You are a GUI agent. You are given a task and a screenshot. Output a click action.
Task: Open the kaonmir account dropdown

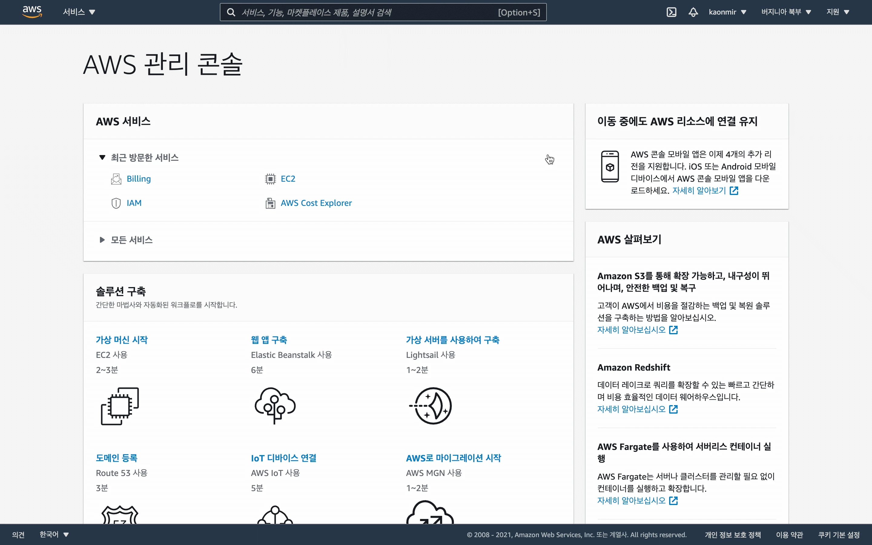point(728,12)
